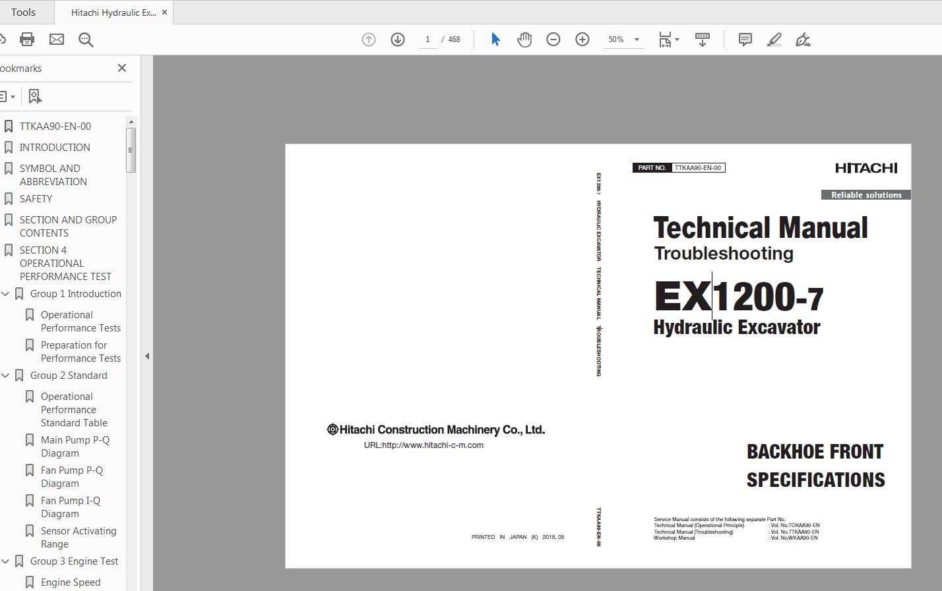
Task: Click the page number input field
Action: click(427, 40)
